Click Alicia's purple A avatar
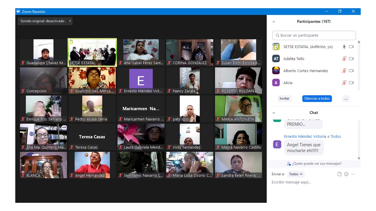 coord(276,83)
